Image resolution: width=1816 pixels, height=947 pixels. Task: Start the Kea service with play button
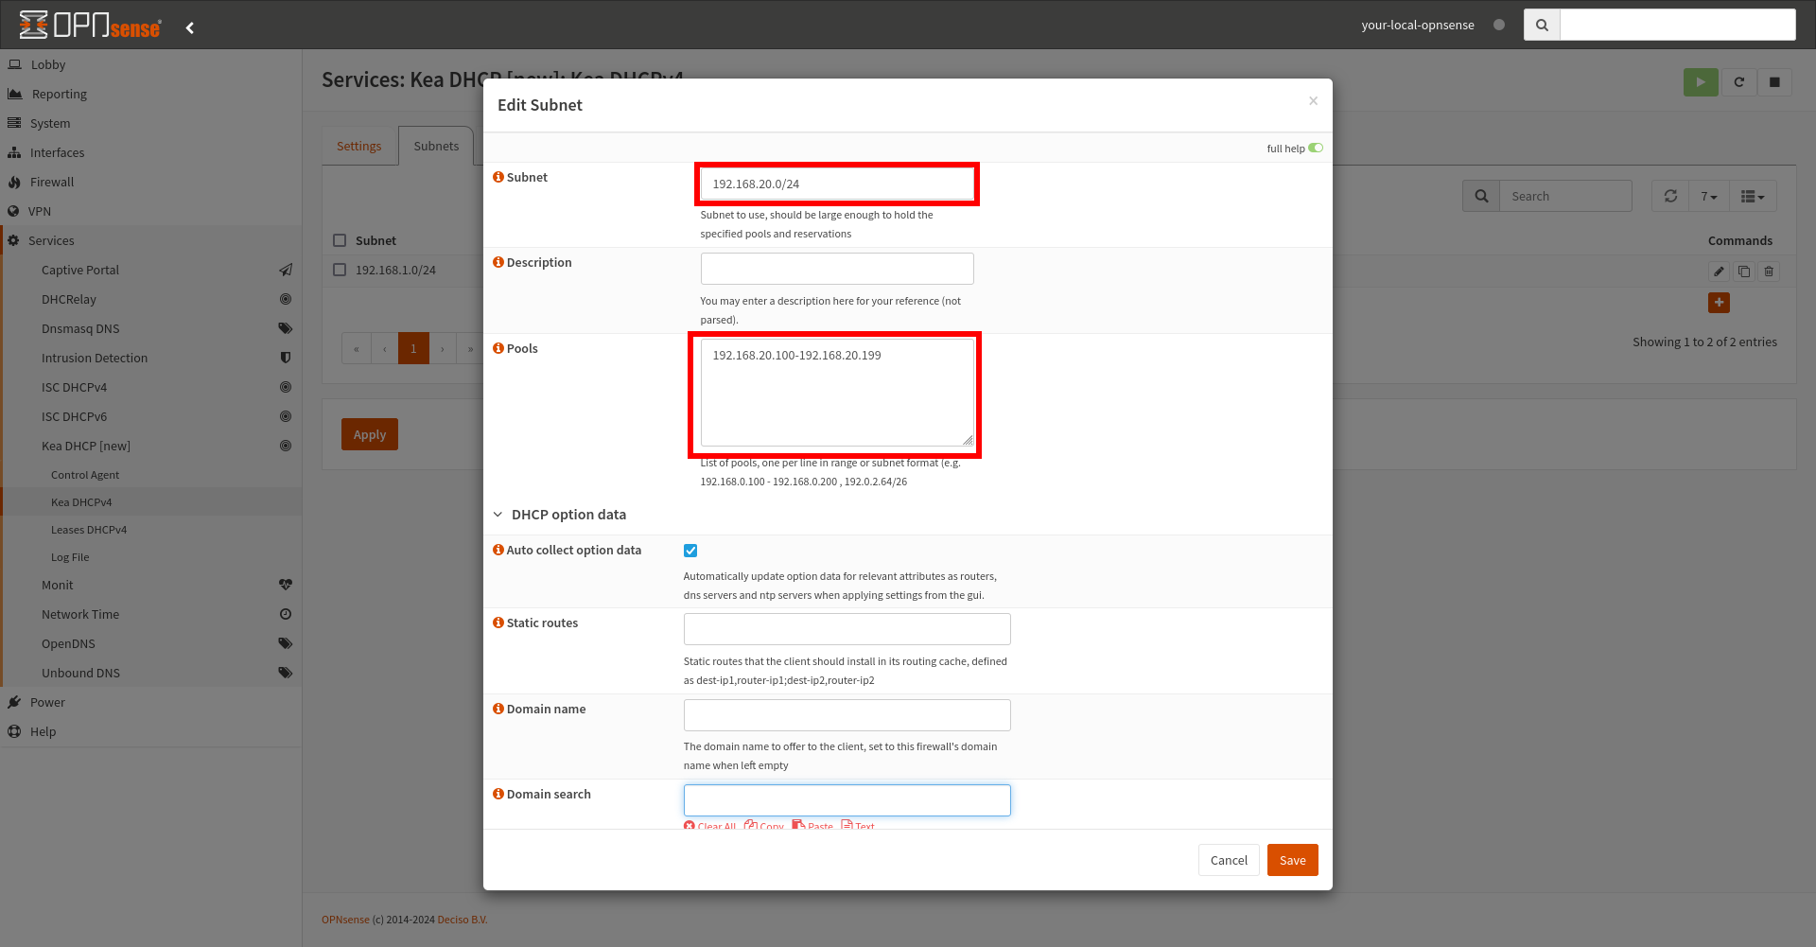click(x=1701, y=82)
